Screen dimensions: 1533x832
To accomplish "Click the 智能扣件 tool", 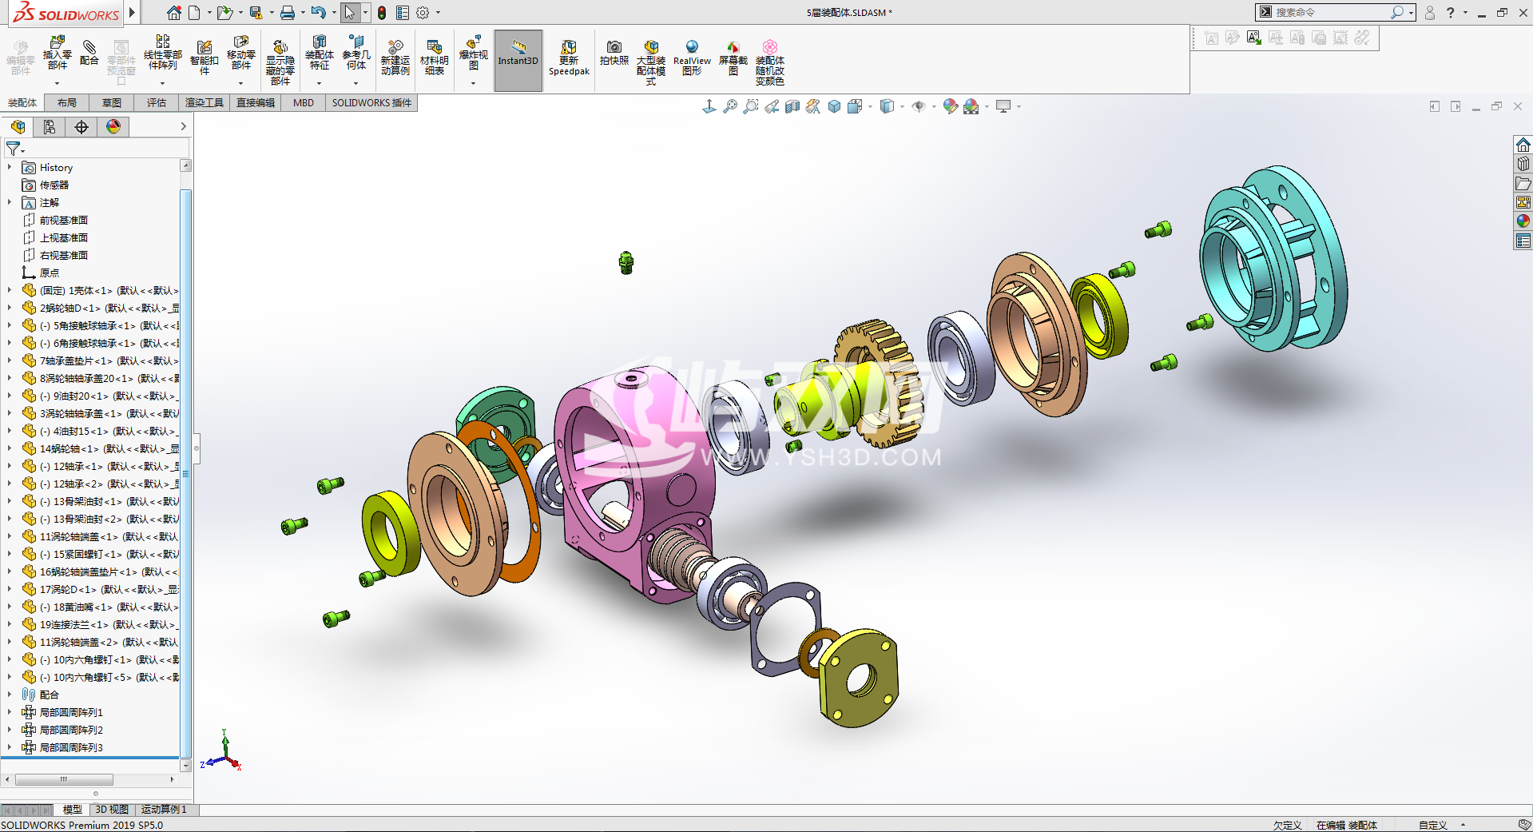I will [204, 58].
